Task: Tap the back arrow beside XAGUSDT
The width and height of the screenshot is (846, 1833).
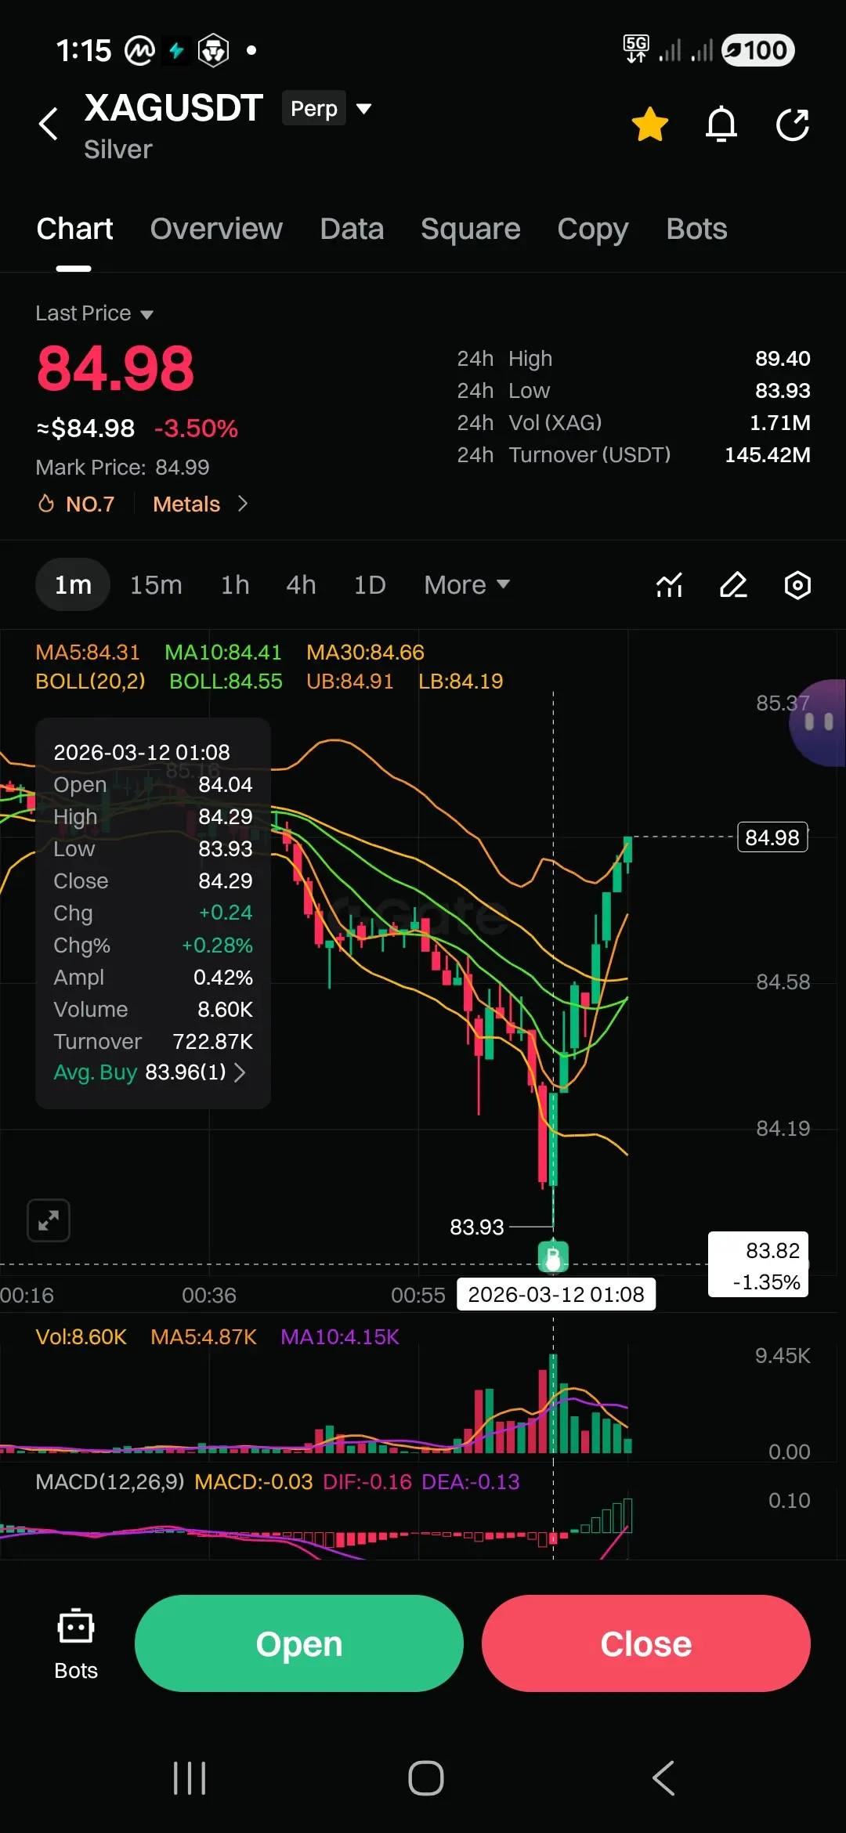Action: (49, 124)
